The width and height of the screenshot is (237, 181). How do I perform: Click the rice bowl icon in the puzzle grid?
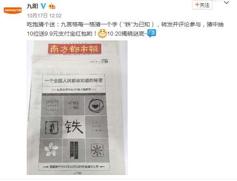point(96,106)
